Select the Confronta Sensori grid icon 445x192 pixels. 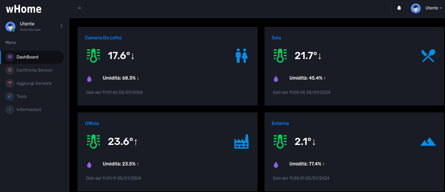point(10,70)
